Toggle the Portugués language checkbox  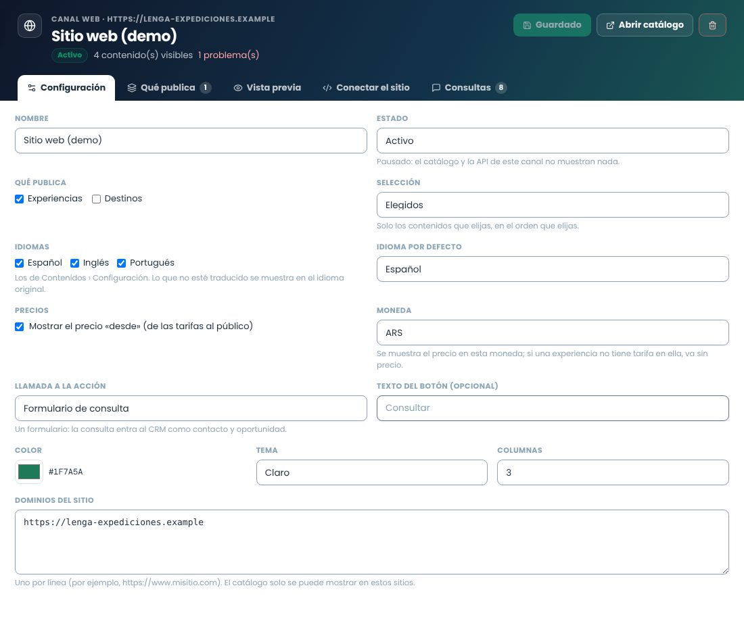[x=122, y=263]
